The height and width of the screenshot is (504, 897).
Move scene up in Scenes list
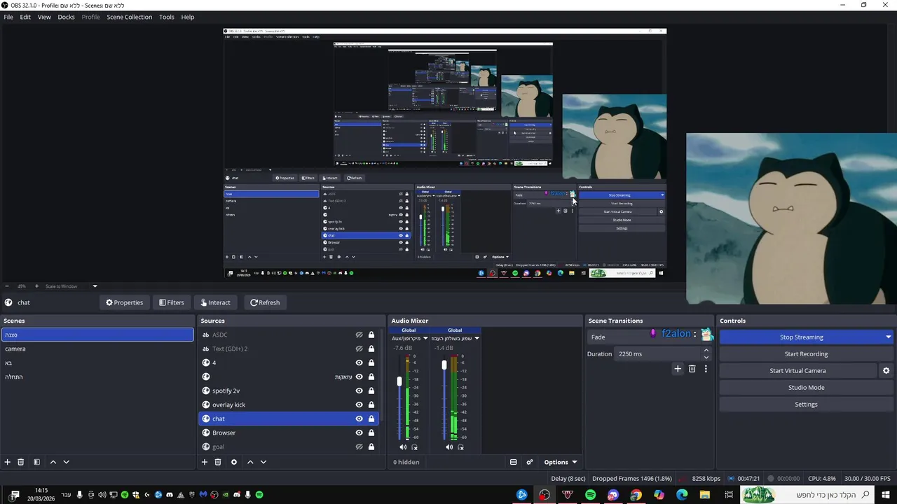click(53, 462)
